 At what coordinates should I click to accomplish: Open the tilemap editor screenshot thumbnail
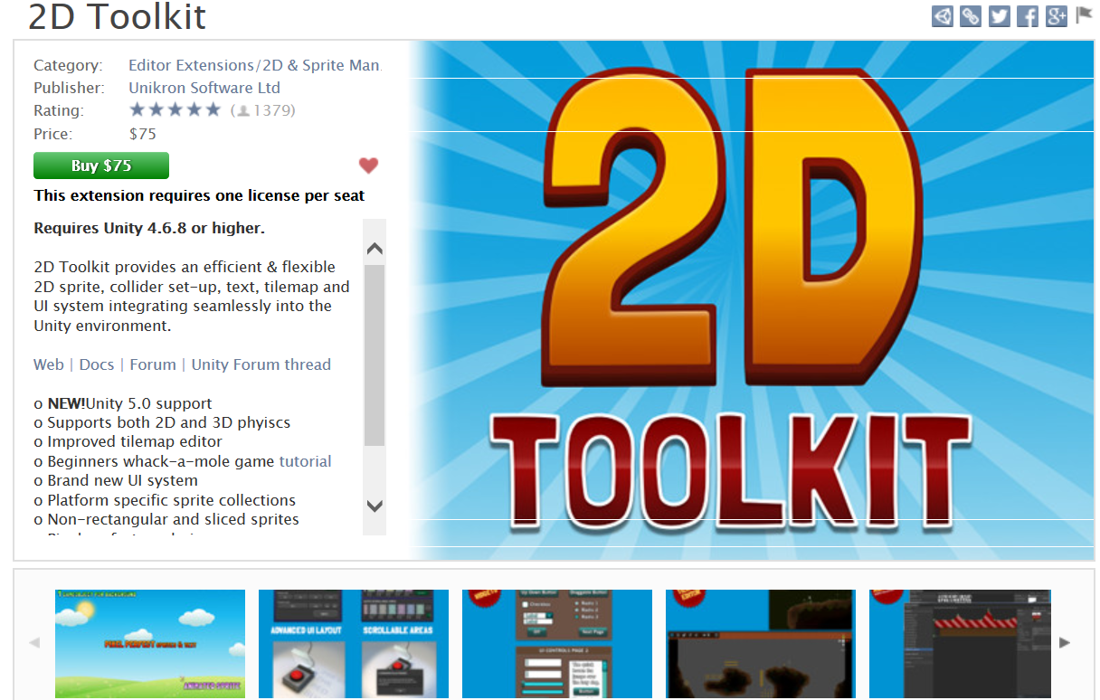click(x=960, y=644)
